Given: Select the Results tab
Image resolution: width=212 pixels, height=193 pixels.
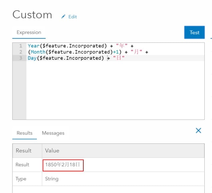Looking at the screenshot, I should click(x=25, y=133).
